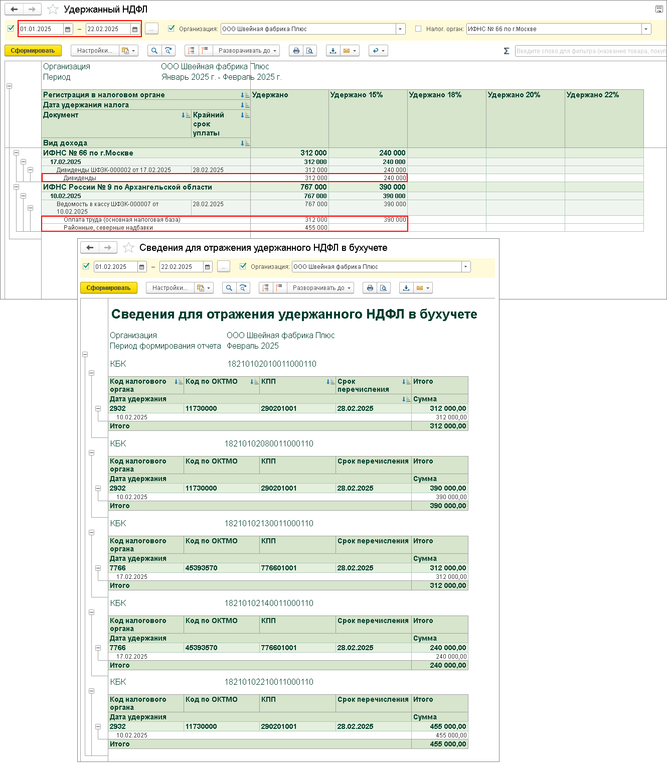The width and height of the screenshot is (667, 765).
Task: Collapse the 17.02.2025 date group
Action: tap(23, 162)
